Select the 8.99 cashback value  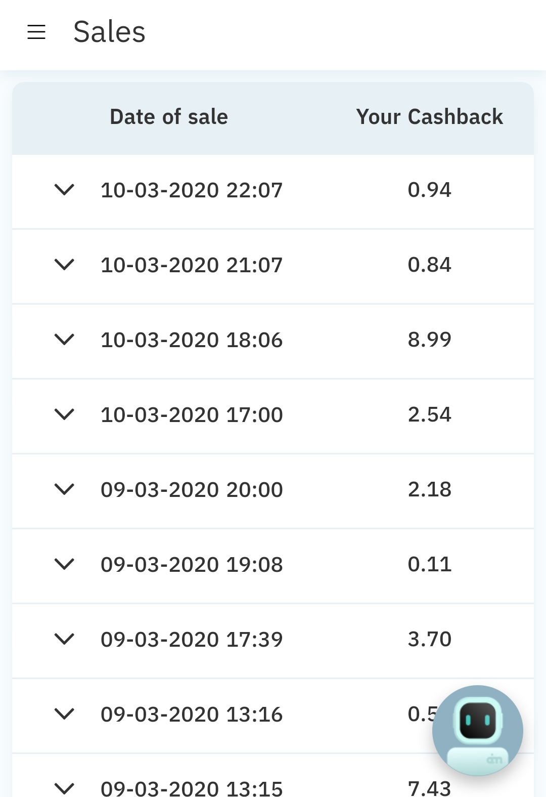tap(429, 340)
